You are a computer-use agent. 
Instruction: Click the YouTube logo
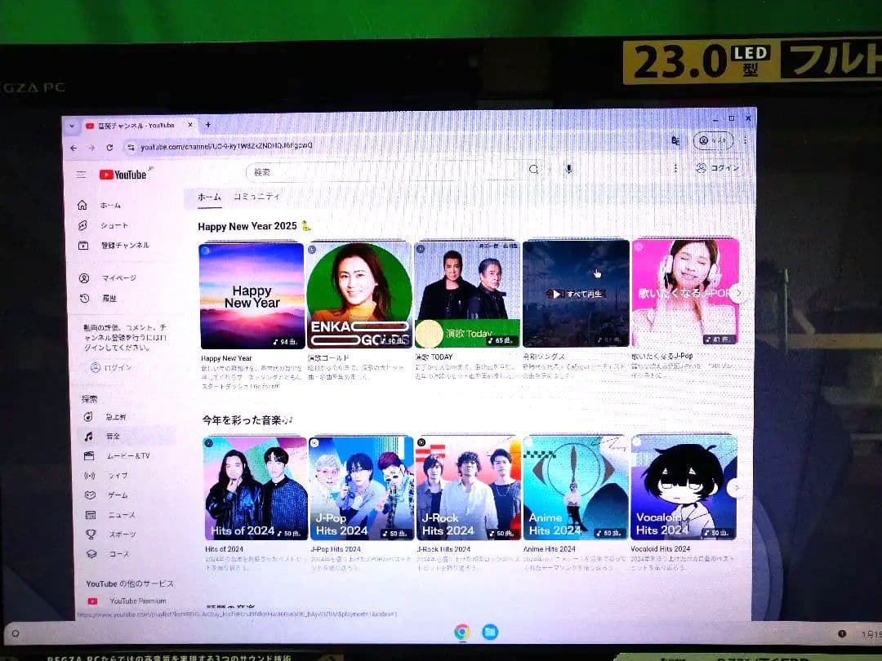[x=123, y=175]
